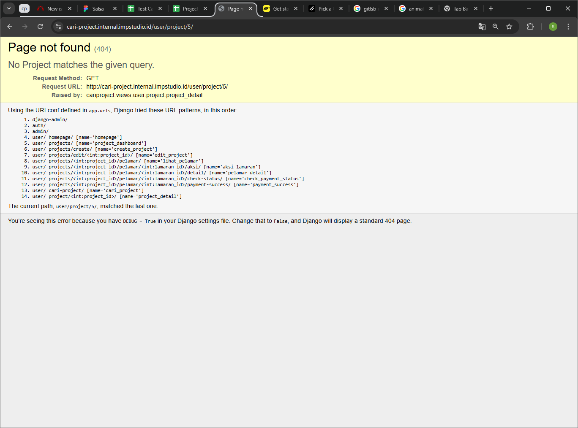Open Chrome's three-dot menu
The height and width of the screenshot is (428, 578).
pos(568,27)
